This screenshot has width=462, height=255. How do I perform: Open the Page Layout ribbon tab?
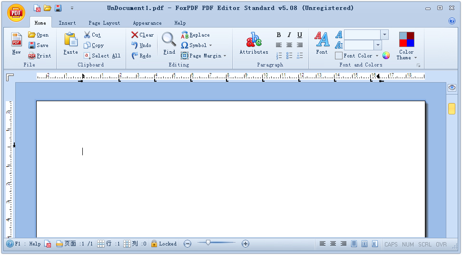(x=104, y=23)
